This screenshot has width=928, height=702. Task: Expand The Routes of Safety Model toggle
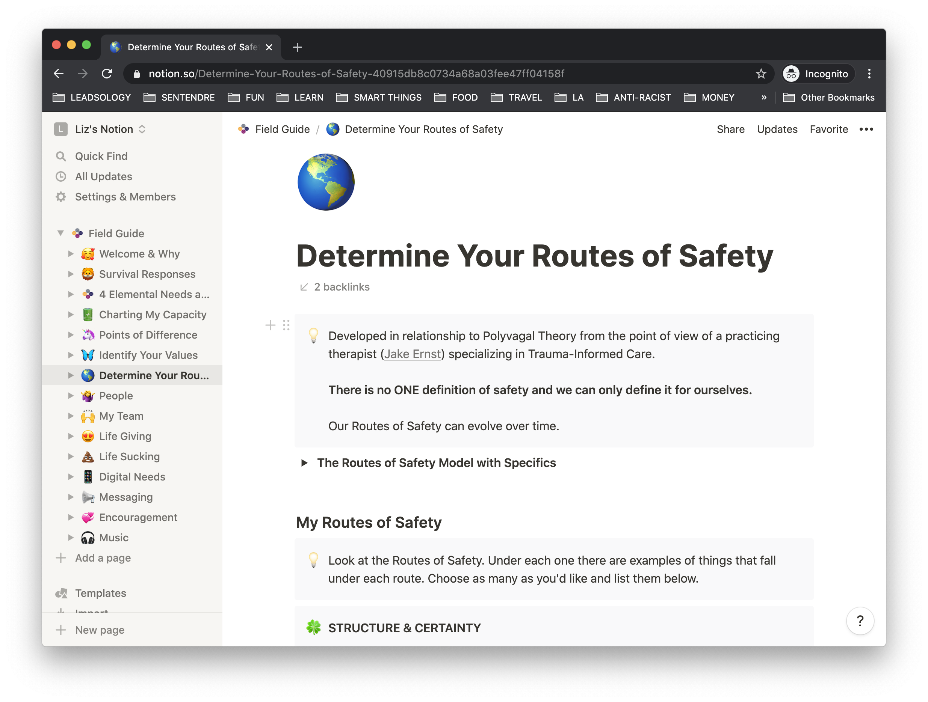click(x=305, y=463)
